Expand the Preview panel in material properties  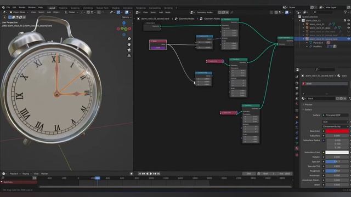(x=308, y=105)
